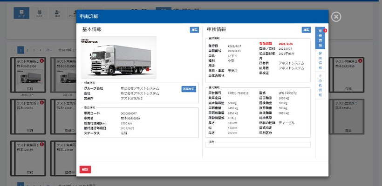Go to page 3 in the pagination
The width and height of the screenshot is (382, 186).
(x=34, y=49)
